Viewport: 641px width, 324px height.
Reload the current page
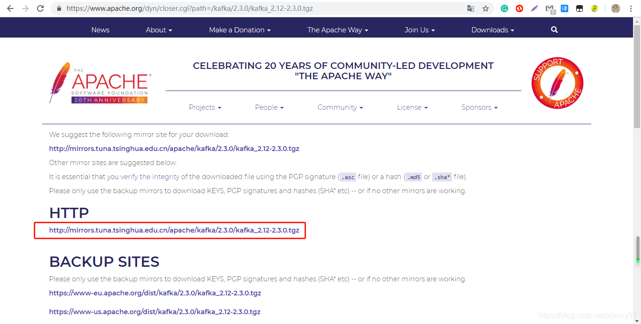click(x=40, y=8)
